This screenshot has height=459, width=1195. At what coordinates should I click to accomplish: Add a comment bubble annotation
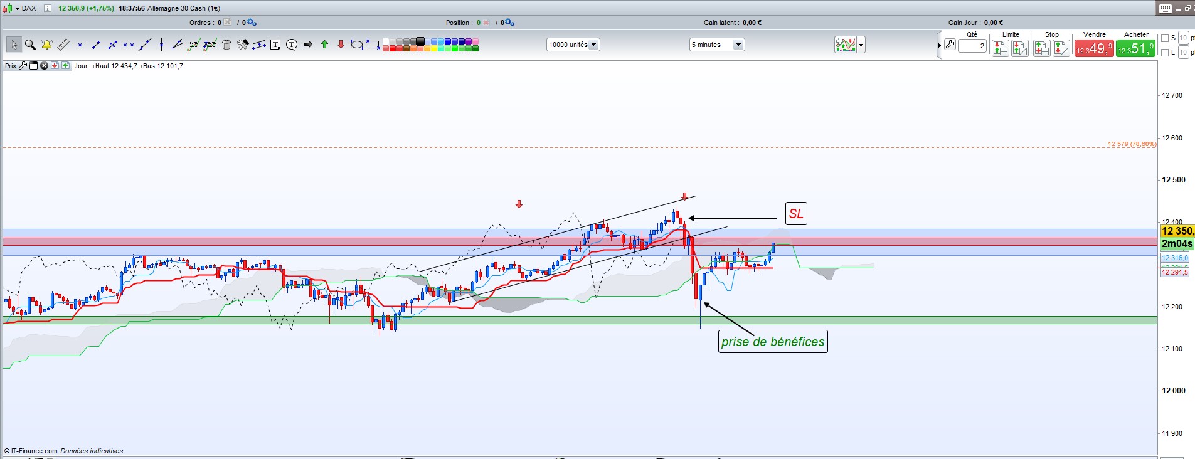[292, 45]
